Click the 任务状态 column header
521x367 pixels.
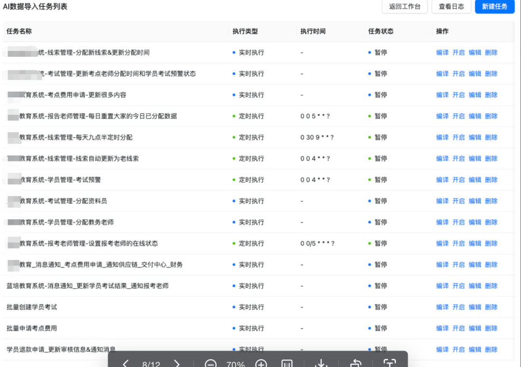(x=381, y=31)
